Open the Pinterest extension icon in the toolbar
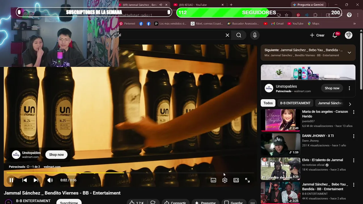Viewport: 363px width, 204px height. pos(298,15)
